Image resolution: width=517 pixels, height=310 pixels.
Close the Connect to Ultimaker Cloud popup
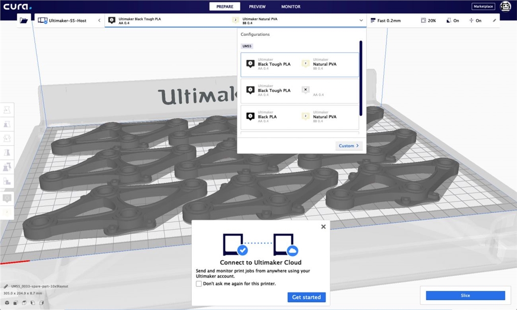[x=323, y=227]
